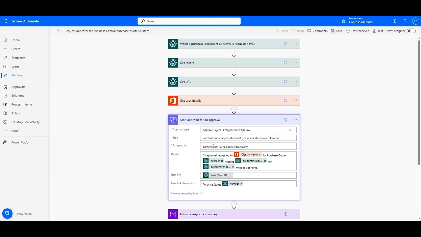Open Desktop flow activity in sidebar
Viewport: 421px width, 237px height.
click(25, 122)
